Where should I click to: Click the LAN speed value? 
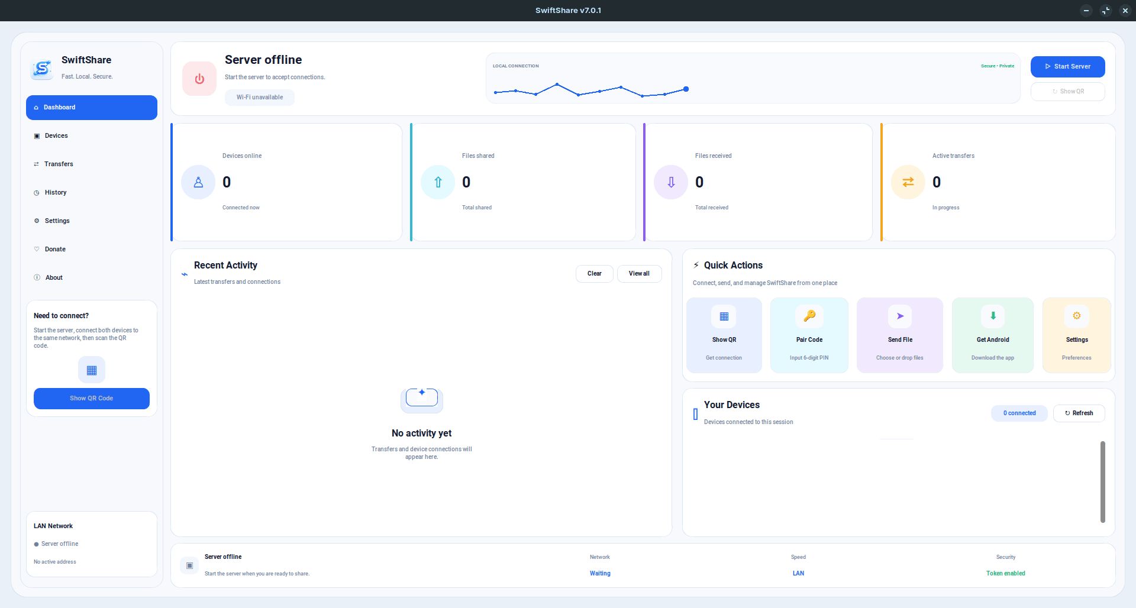pyautogui.click(x=799, y=574)
